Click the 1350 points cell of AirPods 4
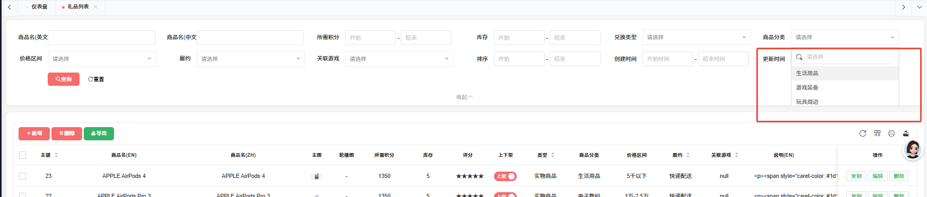 tap(384, 176)
